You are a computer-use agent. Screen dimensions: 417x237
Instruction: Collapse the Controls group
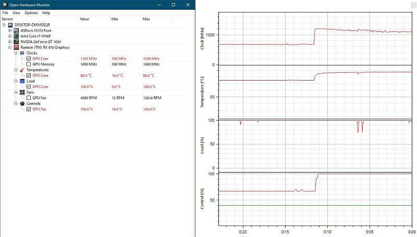(16, 103)
